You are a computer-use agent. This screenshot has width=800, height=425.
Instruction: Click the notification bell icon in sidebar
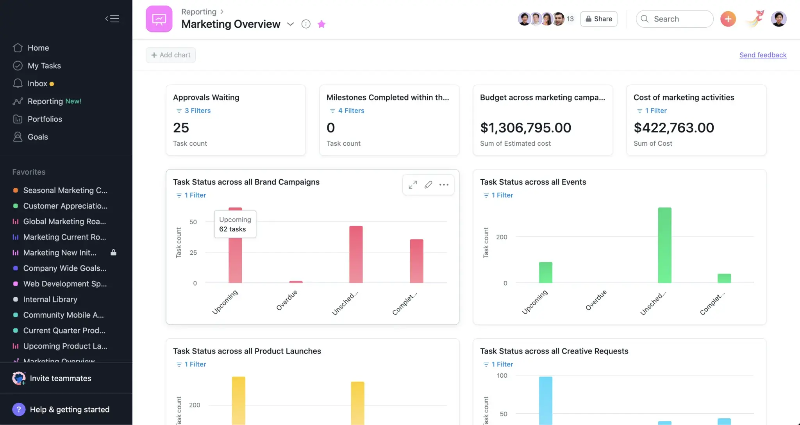coord(18,83)
